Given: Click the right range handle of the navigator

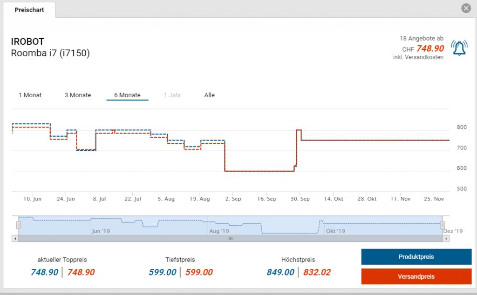Looking at the screenshot, I should coord(442,225).
